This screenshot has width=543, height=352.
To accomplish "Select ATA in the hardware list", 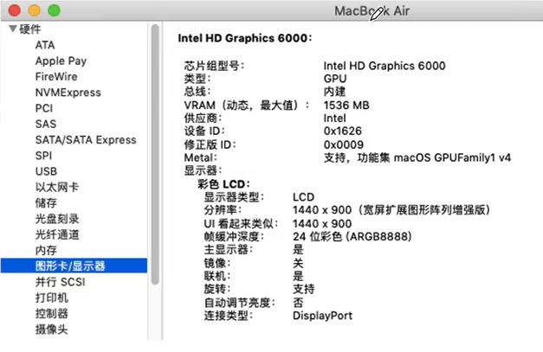I will (x=45, y=45).
